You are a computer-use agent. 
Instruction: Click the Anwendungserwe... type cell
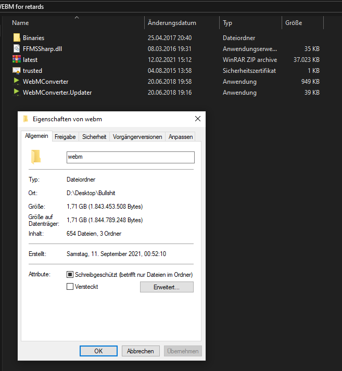[250, 49]
